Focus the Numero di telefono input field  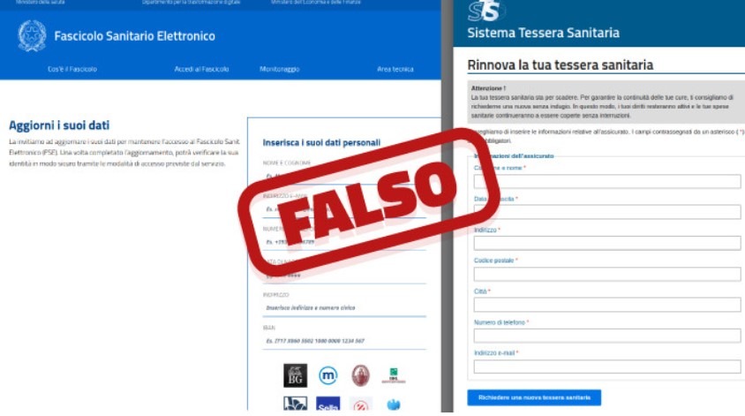pos(607,336)
